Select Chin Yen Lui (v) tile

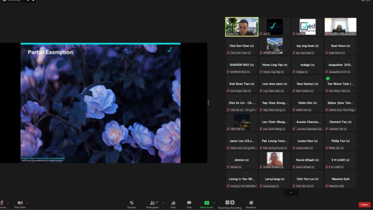307,179
